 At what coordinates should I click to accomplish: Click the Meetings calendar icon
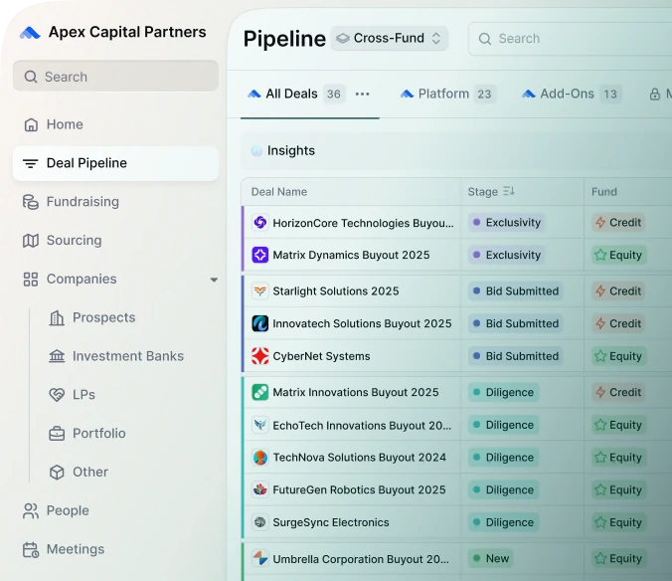point(31,550)
